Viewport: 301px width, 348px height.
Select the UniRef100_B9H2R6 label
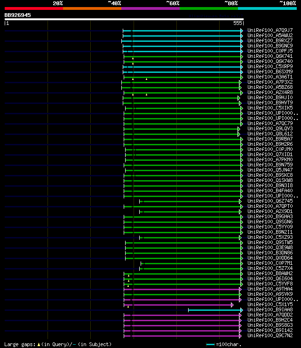click(x=270, y=144)
